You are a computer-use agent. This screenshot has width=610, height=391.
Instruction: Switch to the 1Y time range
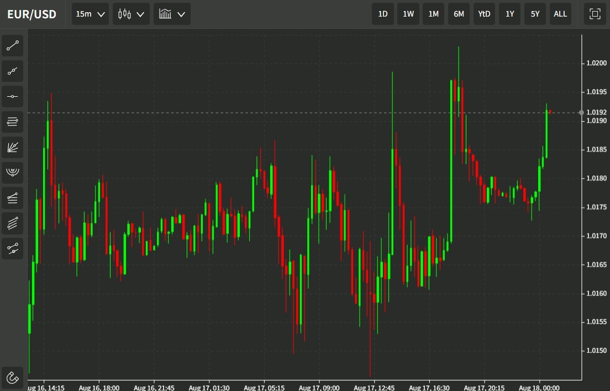(x=509, y=14)
